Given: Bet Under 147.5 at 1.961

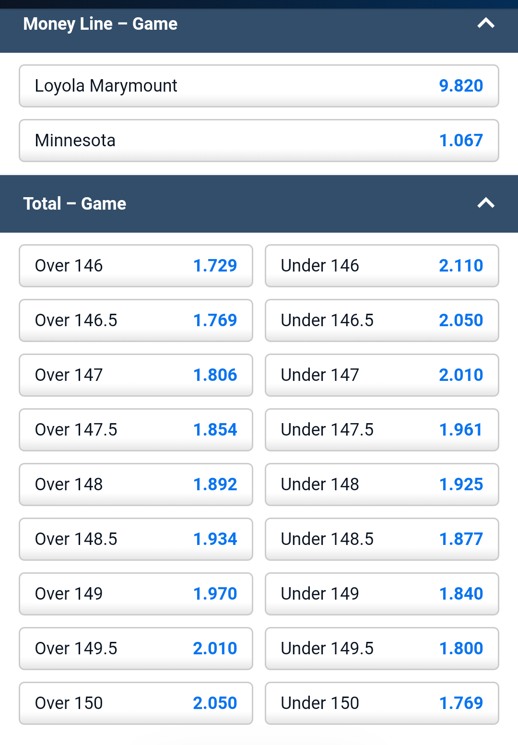Looking at the screenshot, I should click(382, 430).
